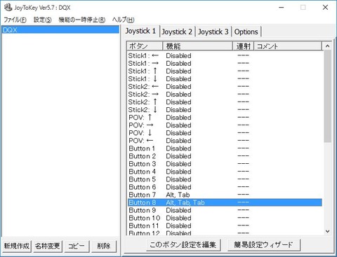
Task: Select the highlighted Button 8 row
Action: (x=225, y=202)
